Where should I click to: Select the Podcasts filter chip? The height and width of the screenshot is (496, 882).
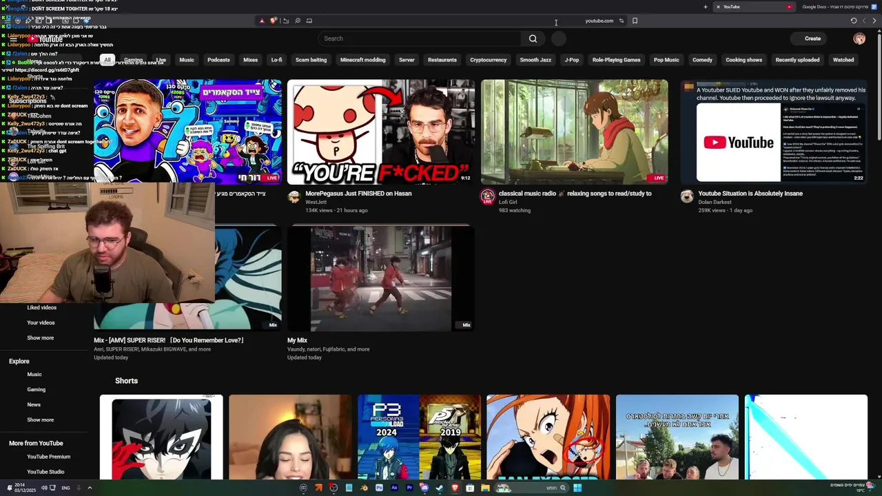218,60
